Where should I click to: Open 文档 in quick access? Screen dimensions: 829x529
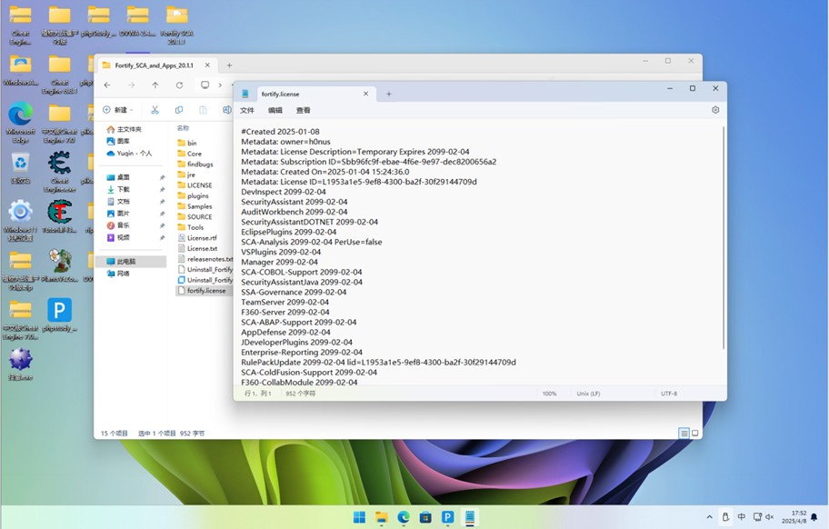click(124, 202)
